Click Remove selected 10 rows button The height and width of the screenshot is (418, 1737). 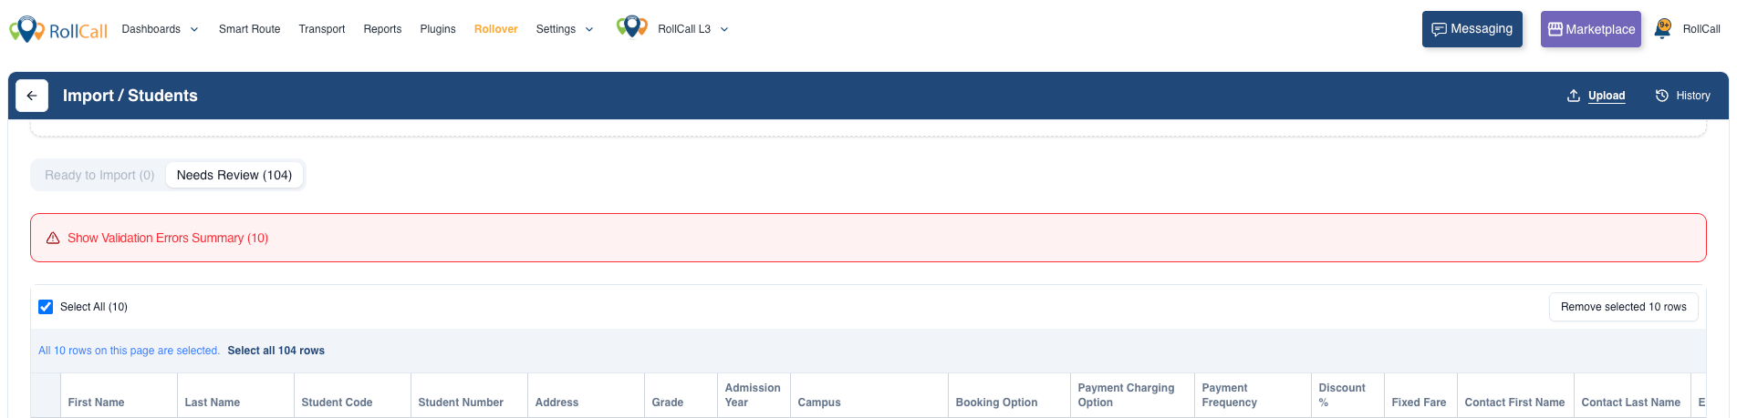(1623, 307)
